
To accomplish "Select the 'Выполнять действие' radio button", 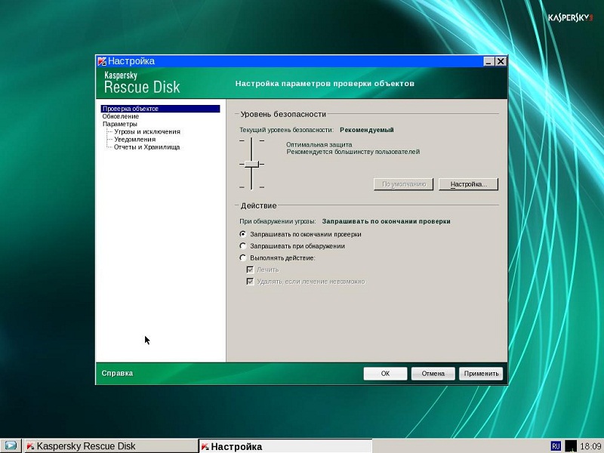I will point(243,258).
